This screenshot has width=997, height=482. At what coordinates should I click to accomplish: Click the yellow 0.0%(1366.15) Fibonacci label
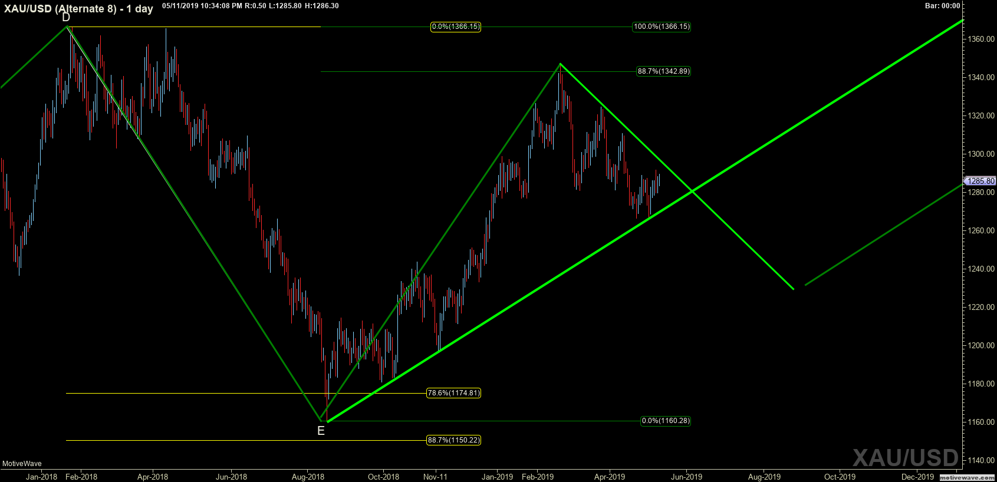coord(456,27)
